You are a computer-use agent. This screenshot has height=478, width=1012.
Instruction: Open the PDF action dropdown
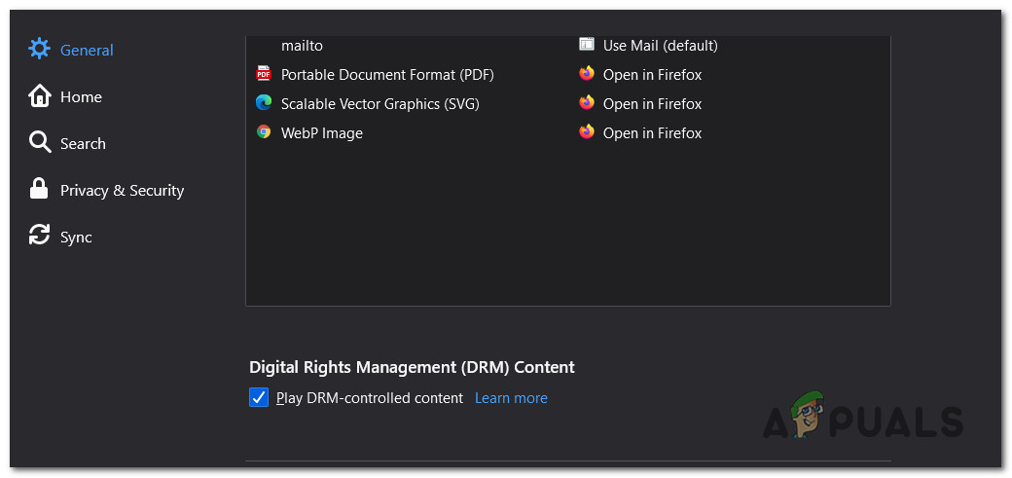(652, 74)
